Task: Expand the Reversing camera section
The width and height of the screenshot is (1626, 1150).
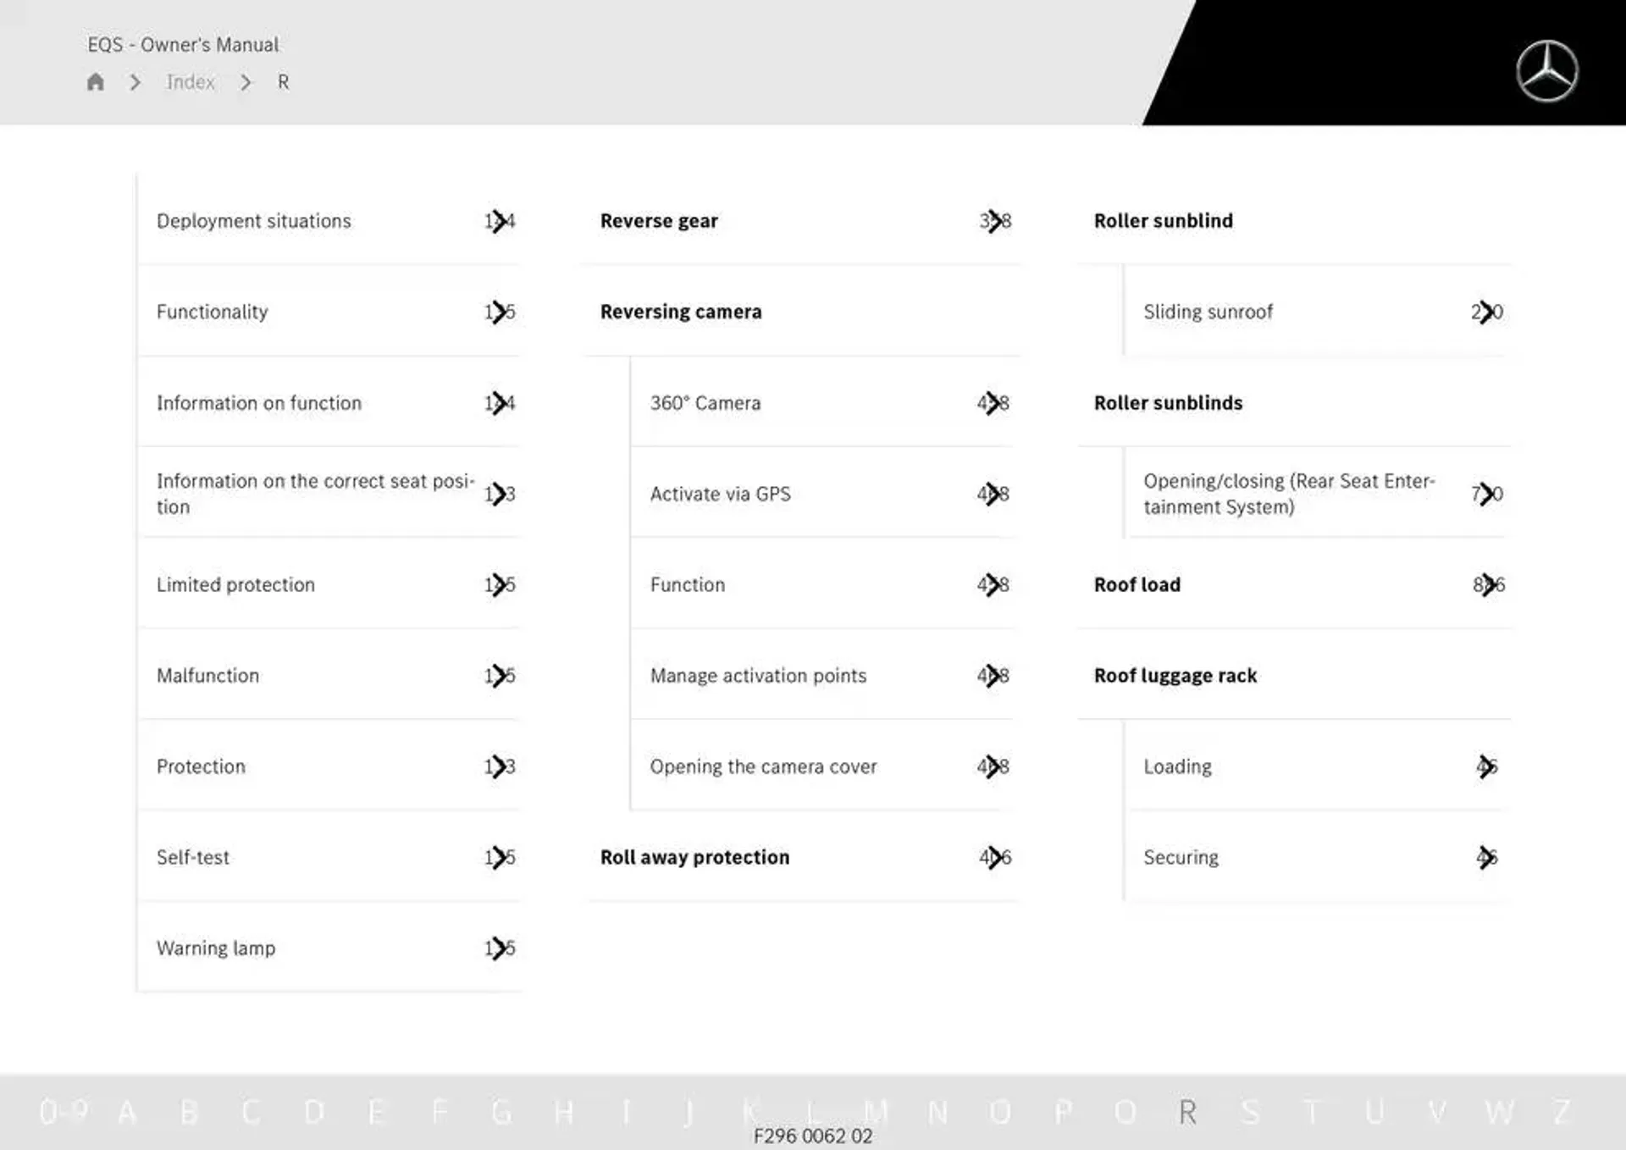Action: pos(681,311)
